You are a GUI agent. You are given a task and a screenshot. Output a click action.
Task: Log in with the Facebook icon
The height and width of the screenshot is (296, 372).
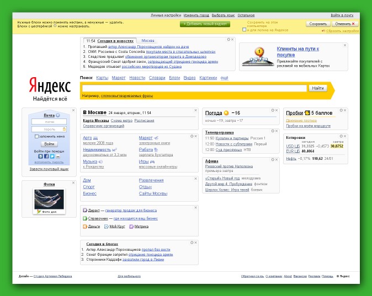(x=46, y=156)
